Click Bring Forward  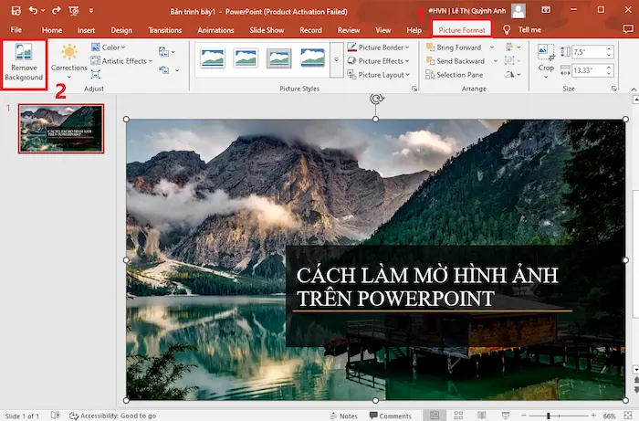454,47
